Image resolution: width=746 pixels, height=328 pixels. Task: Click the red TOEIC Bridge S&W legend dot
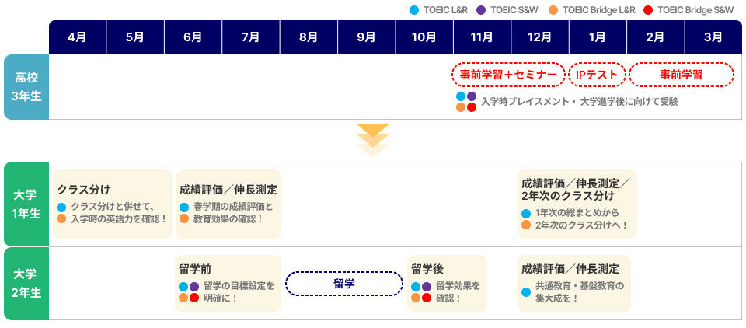coord(648,10)
